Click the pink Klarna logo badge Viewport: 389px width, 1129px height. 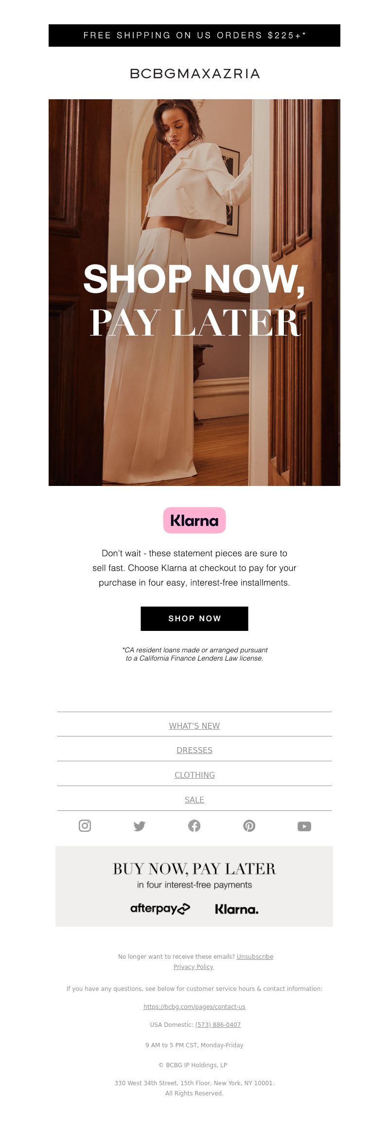pyautogui.click(x=194, y=520)
